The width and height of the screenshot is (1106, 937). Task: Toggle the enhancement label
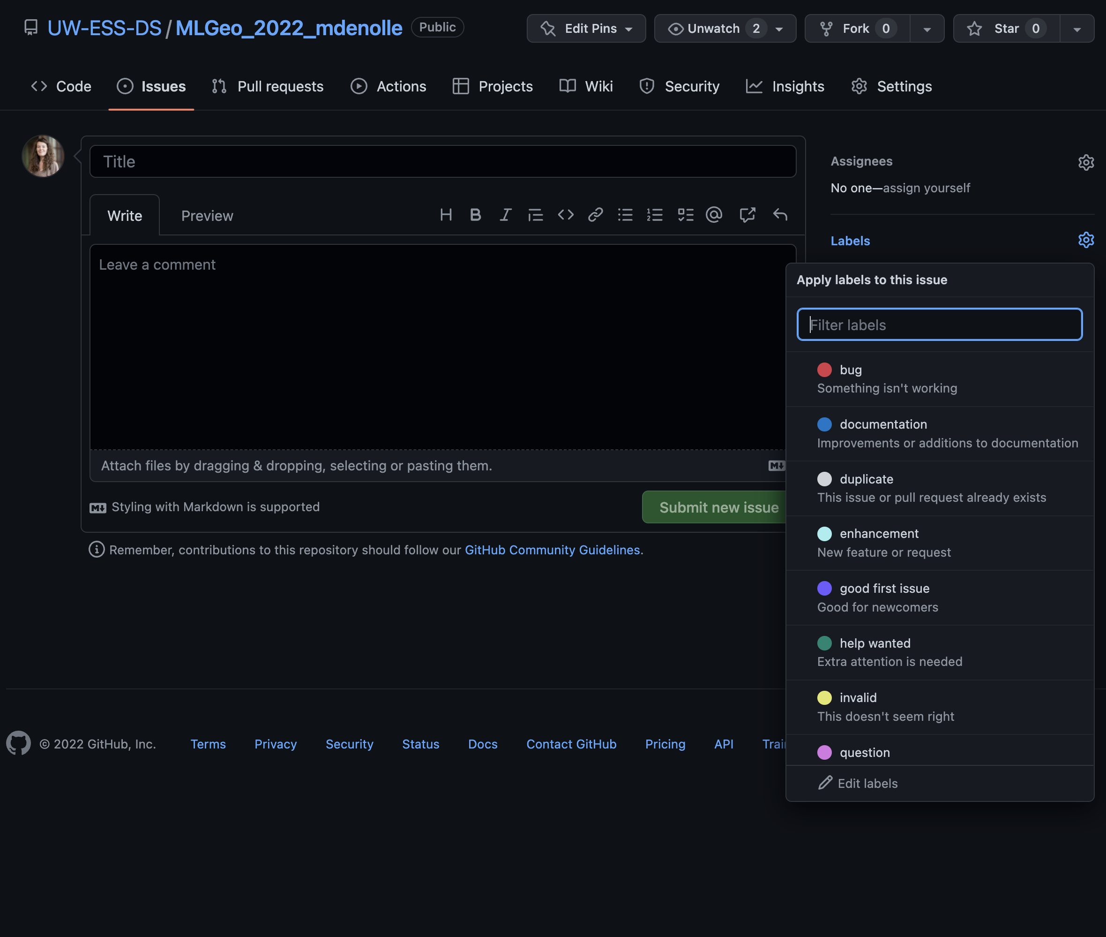tap(939, 543)
